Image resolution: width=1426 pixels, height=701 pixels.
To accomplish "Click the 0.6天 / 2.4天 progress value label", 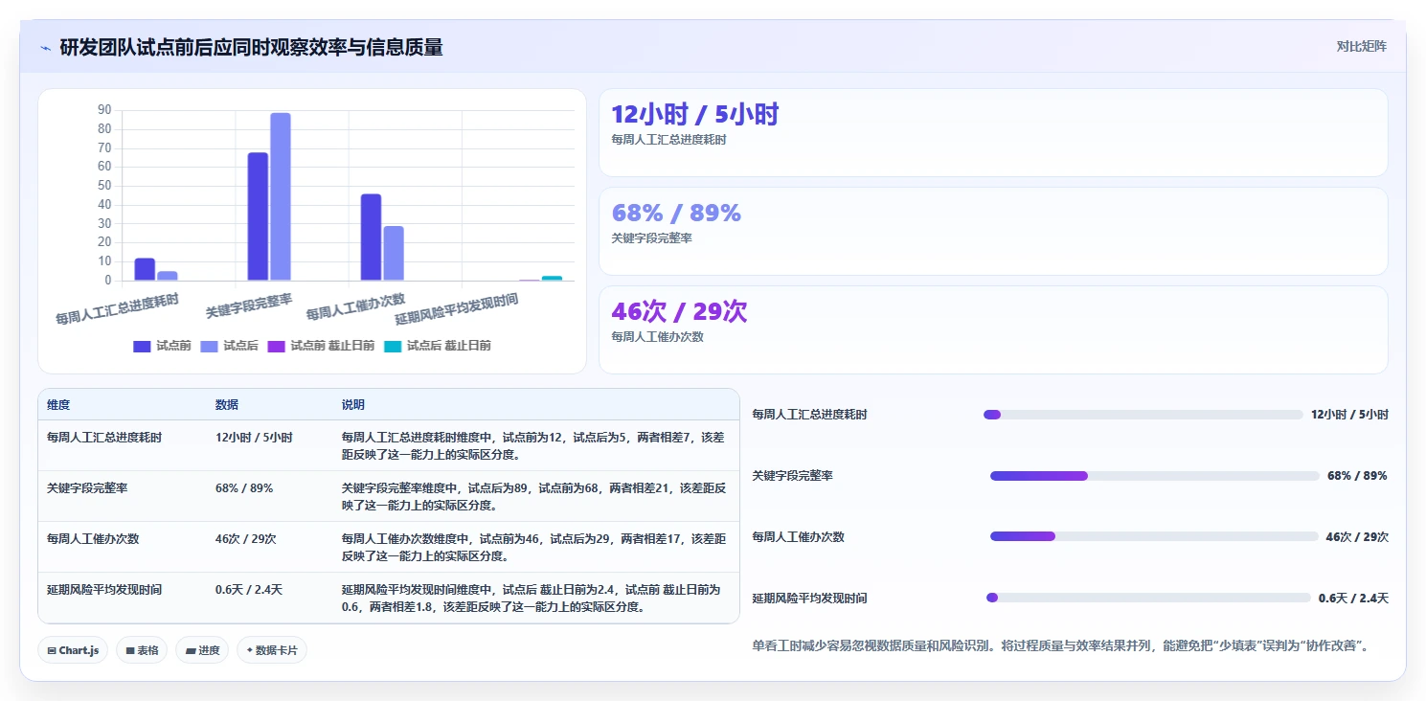I will tap(1353, 598).
